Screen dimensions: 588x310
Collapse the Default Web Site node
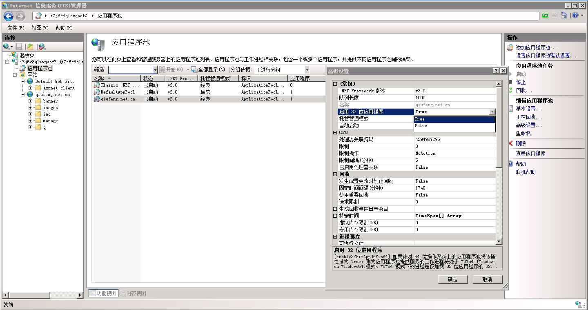click(23, 81)
